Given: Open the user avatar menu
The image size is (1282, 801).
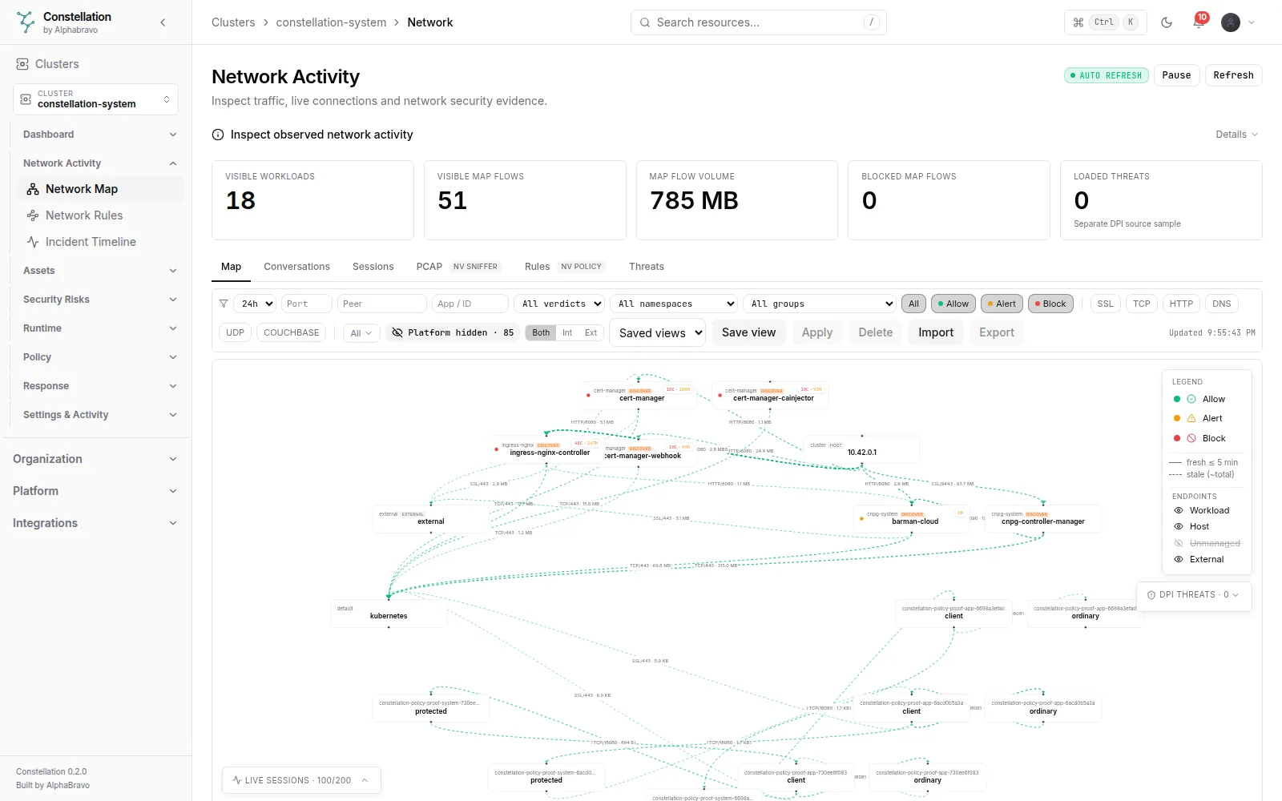Looking at the screenshot, I should tap(1238, 22).
